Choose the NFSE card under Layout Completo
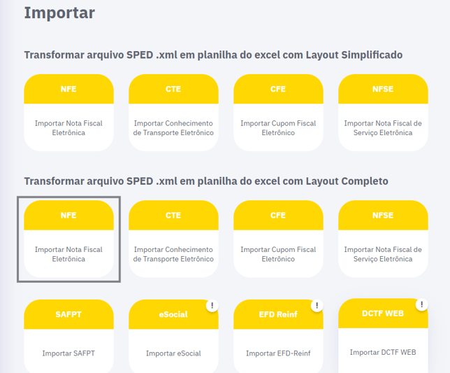The width and height of the screenshot is (450, 373). pos(383,239)
